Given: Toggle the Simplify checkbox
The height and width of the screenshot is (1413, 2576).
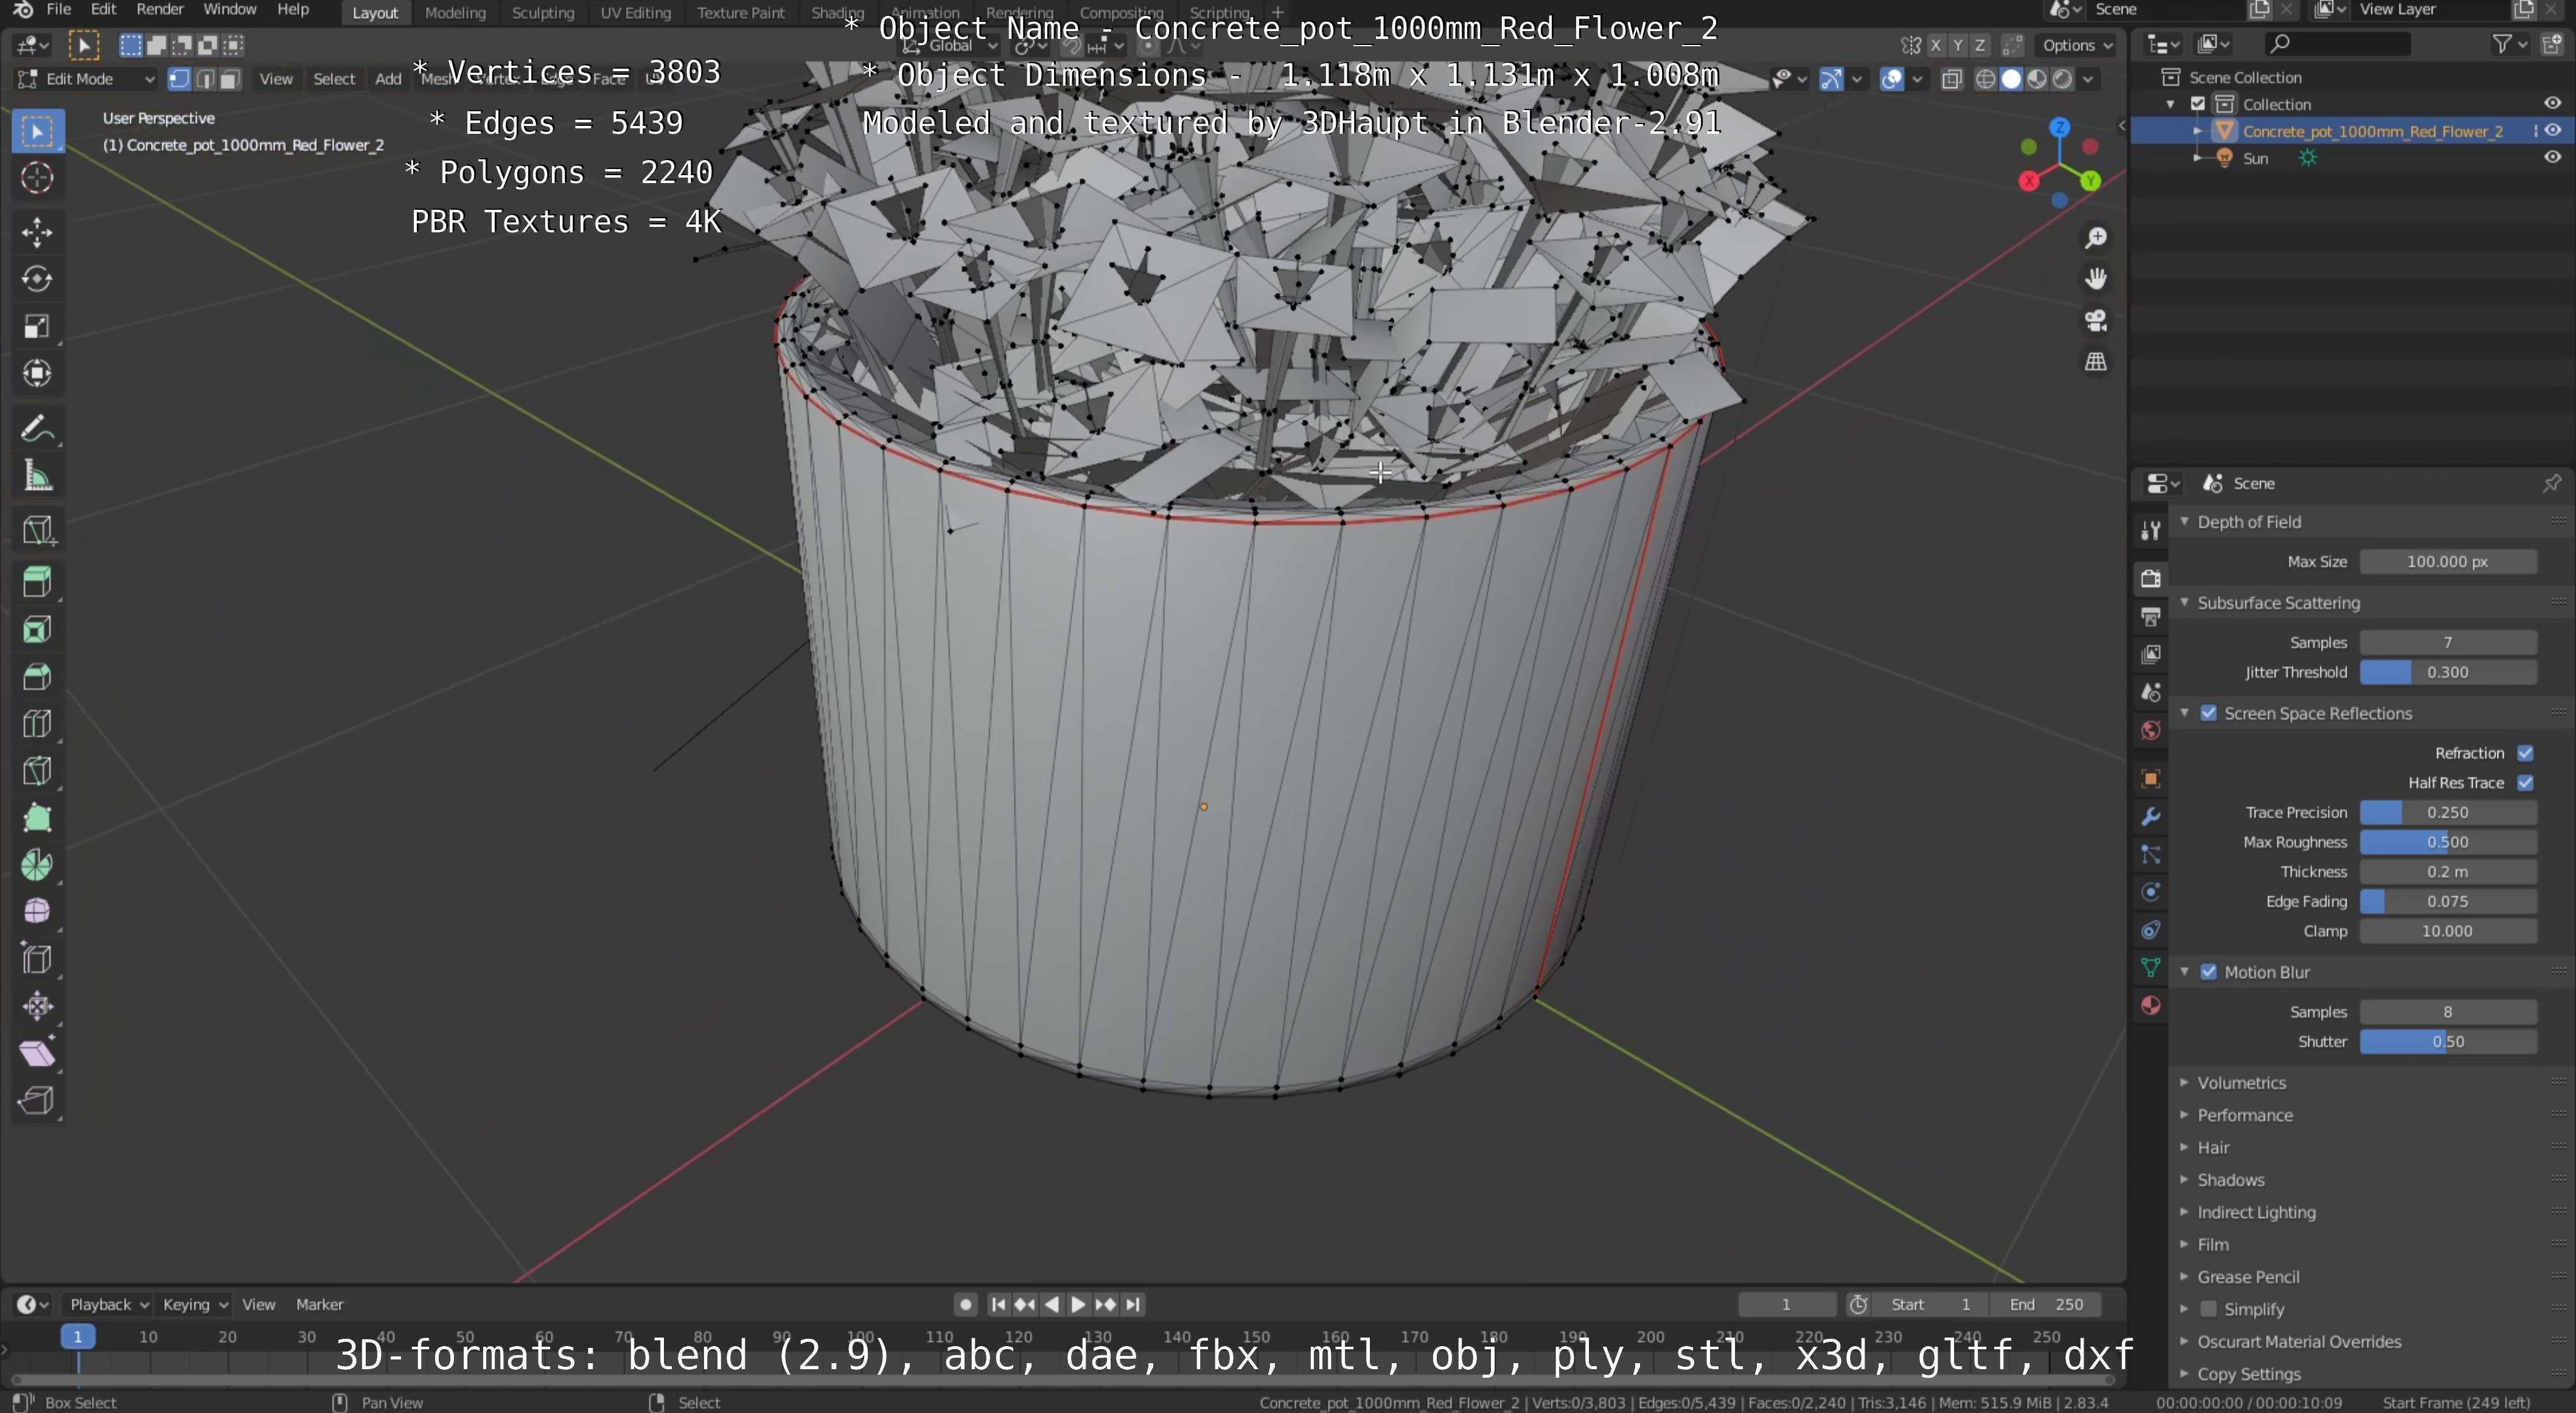Looking at the screenshot, I should point(2209,1309).
